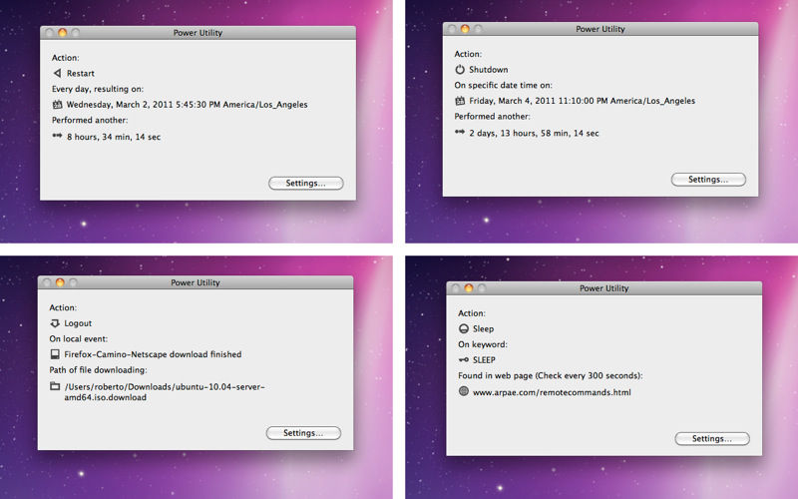Click the icon beside Firefox-Camino-Netscape download finished
798x499 pixels.
tap(55, 354)
